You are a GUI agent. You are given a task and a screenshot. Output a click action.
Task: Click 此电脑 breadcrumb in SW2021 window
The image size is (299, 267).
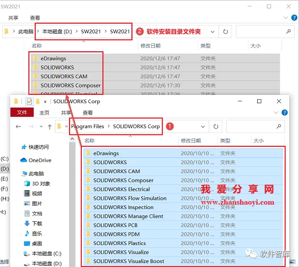tap(26, 32)
